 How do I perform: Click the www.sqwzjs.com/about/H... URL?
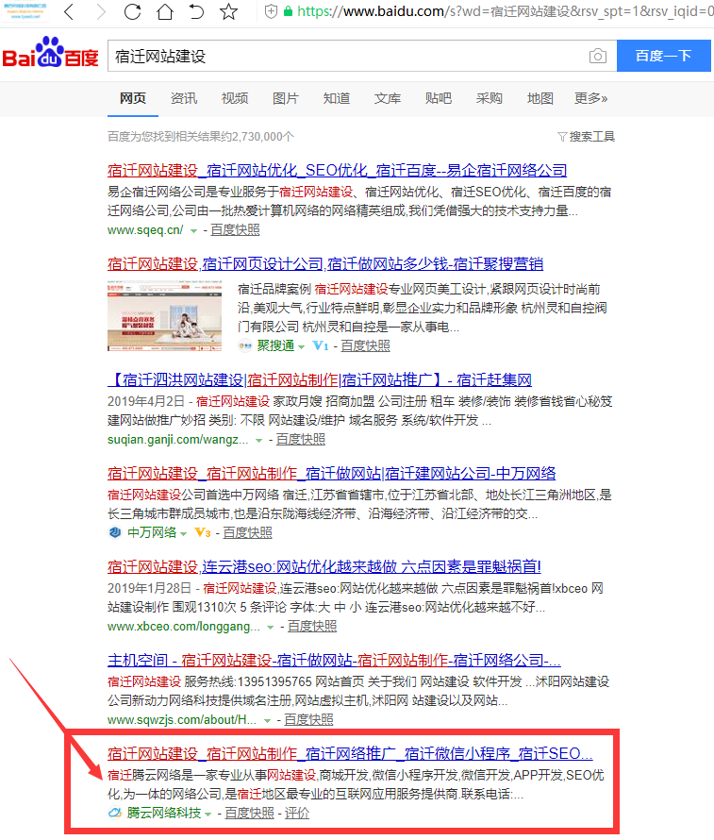click(182, 719)
